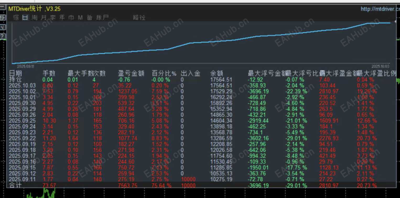This screenshot has width=400, height=198.
Task: Select the 2025.09.25 row date
Action: coord(22,121)
